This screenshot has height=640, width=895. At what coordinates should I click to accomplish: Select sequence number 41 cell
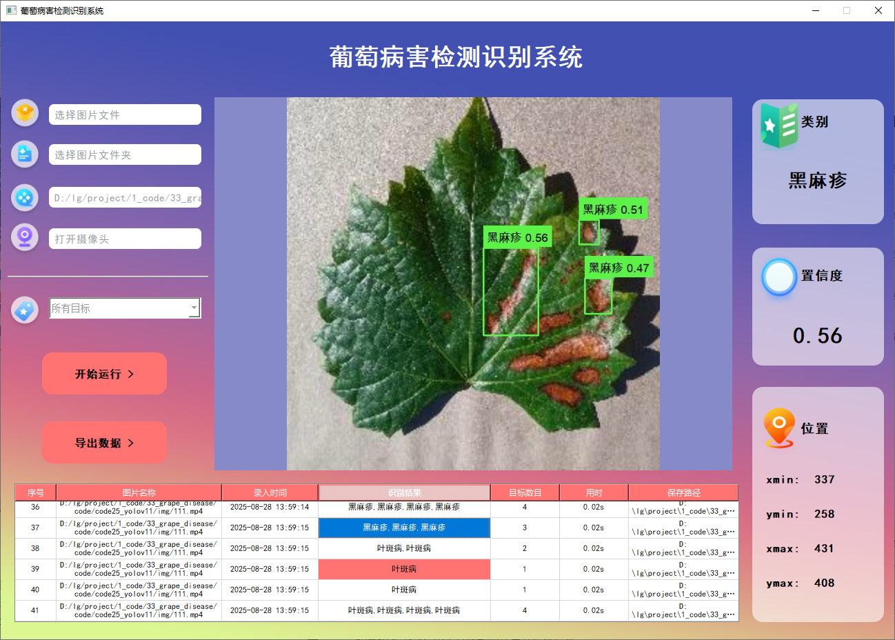pos(35,610)
